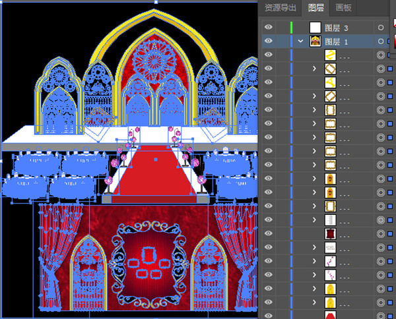The image size is (396, 319).
Task: Select the dark red cushion thumbnail
Action: [x=330, y=234]
